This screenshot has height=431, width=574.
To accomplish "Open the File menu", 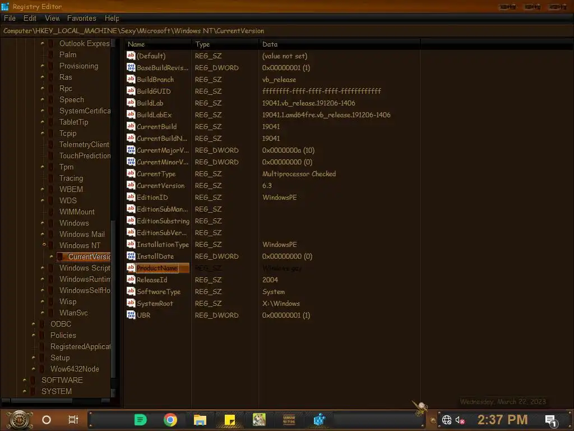I will coord(10,18).
